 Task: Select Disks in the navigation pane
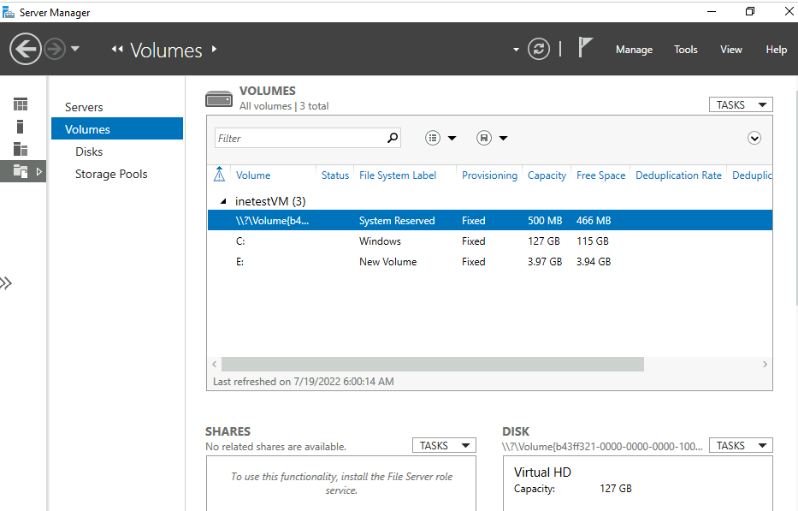click(x=89, y=152)
